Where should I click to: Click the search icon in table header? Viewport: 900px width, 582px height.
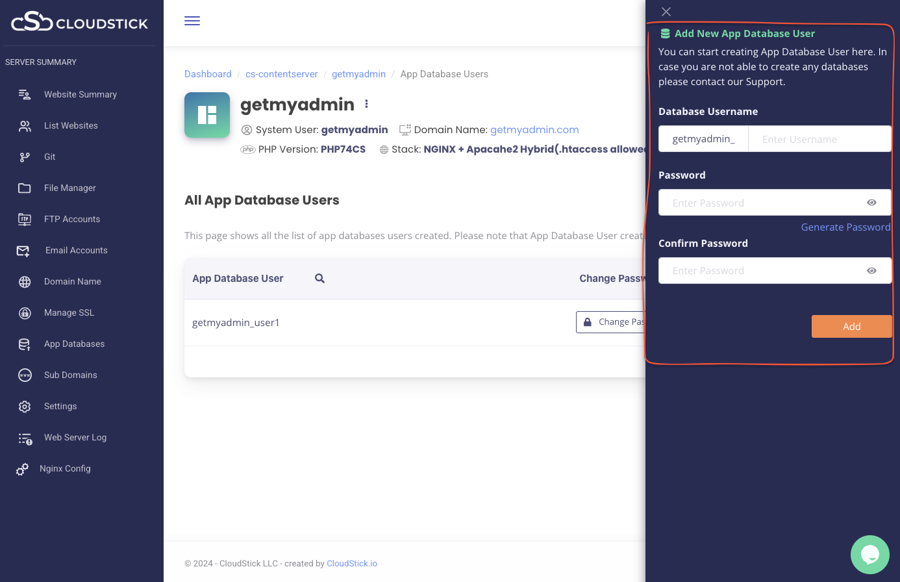click(x=319, y=278)
